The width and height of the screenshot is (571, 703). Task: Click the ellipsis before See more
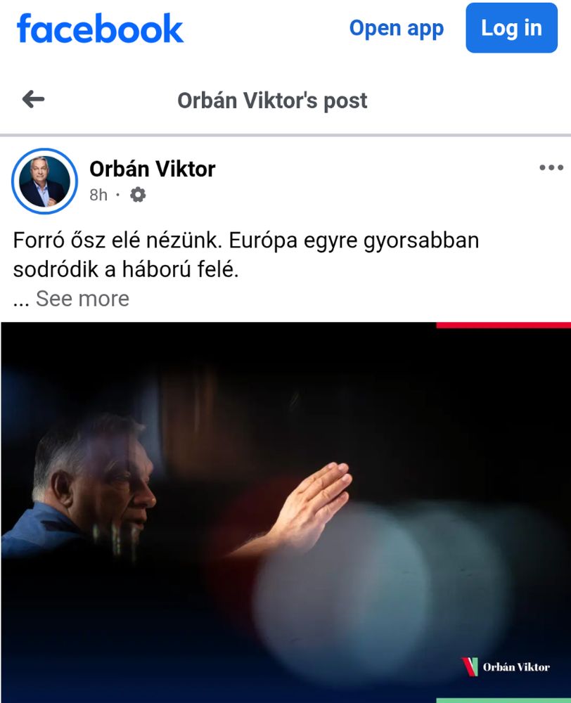tap(21, 302)
